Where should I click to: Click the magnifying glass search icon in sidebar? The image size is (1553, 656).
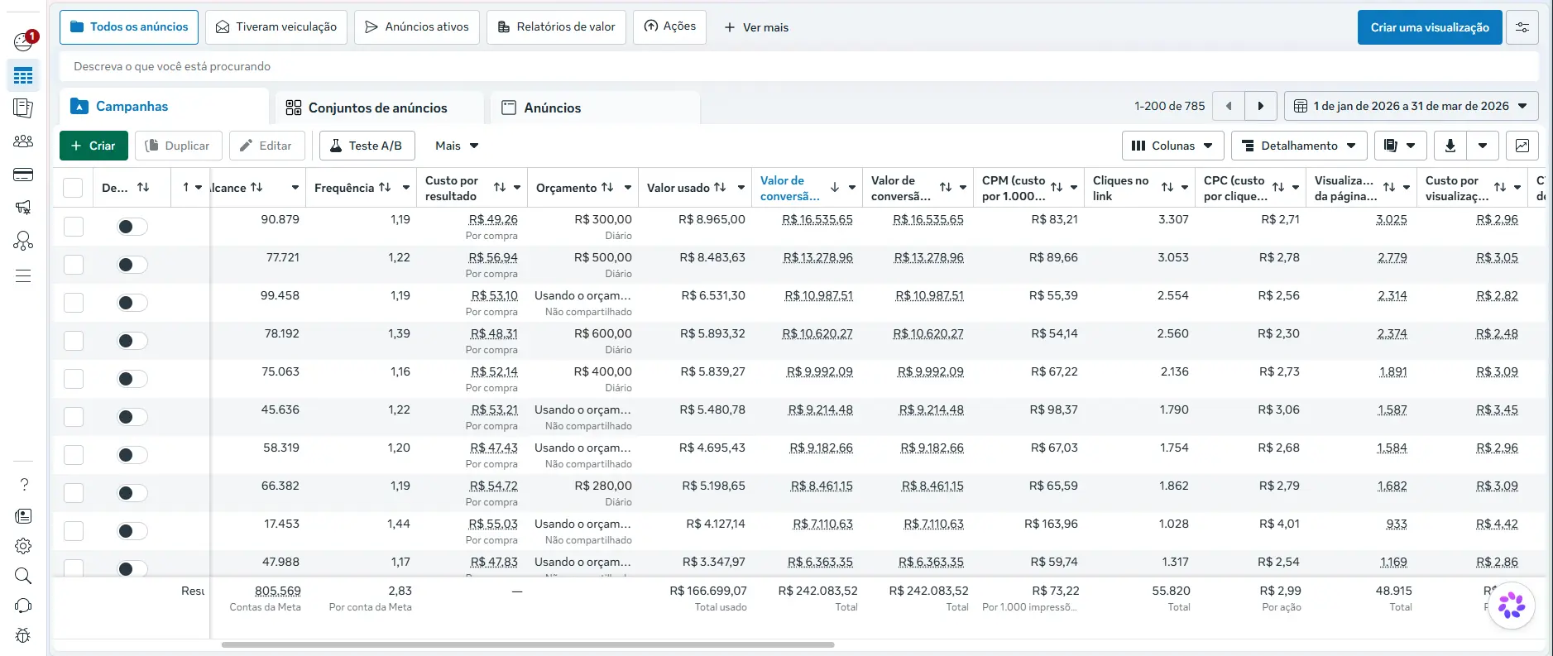pyautogui.click(x=23, y=576)
